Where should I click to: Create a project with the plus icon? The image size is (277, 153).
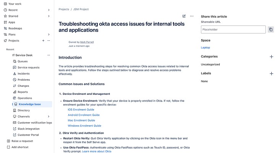coord(43,40)
